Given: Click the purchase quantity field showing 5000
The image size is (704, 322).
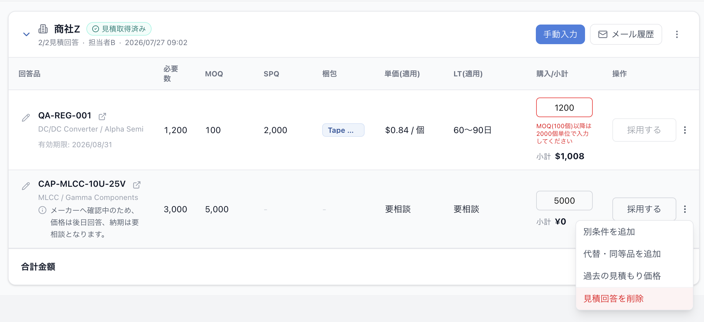Looking at the screenshot, I should click(x=564, y=201).
